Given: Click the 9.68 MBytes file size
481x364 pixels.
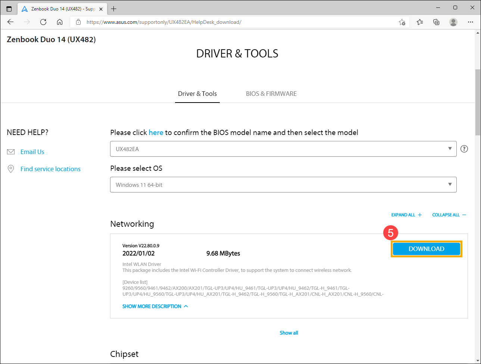Looking at the screenshot, I should coord(223,253).
